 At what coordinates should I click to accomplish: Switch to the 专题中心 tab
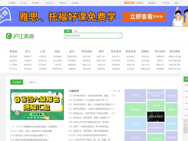point(33,82)
